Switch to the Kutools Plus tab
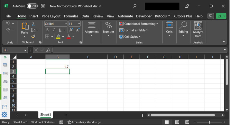 [183, 16]
